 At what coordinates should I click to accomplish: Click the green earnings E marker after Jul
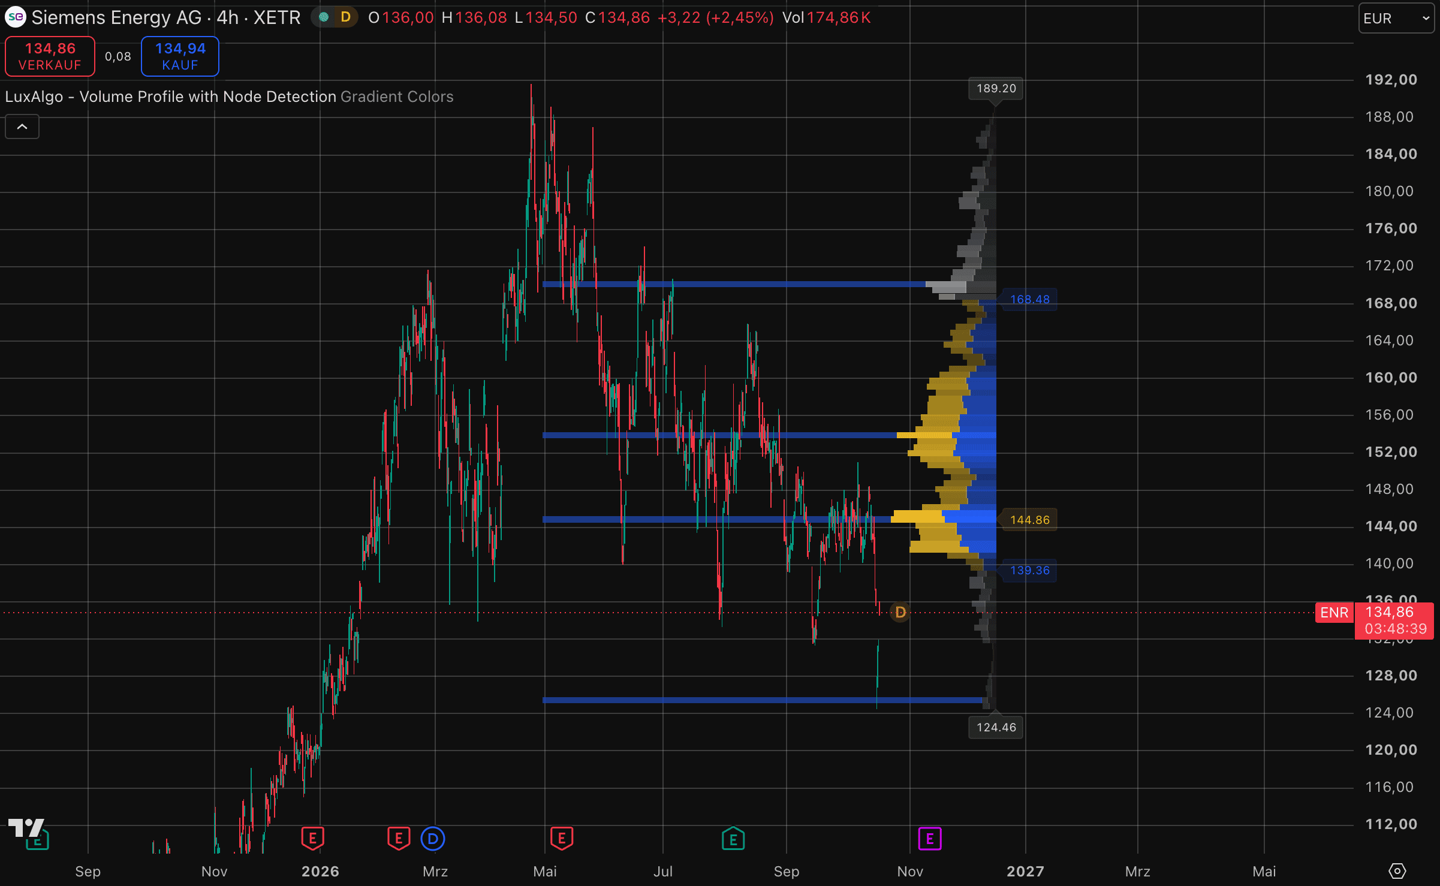tap(733, 839)
